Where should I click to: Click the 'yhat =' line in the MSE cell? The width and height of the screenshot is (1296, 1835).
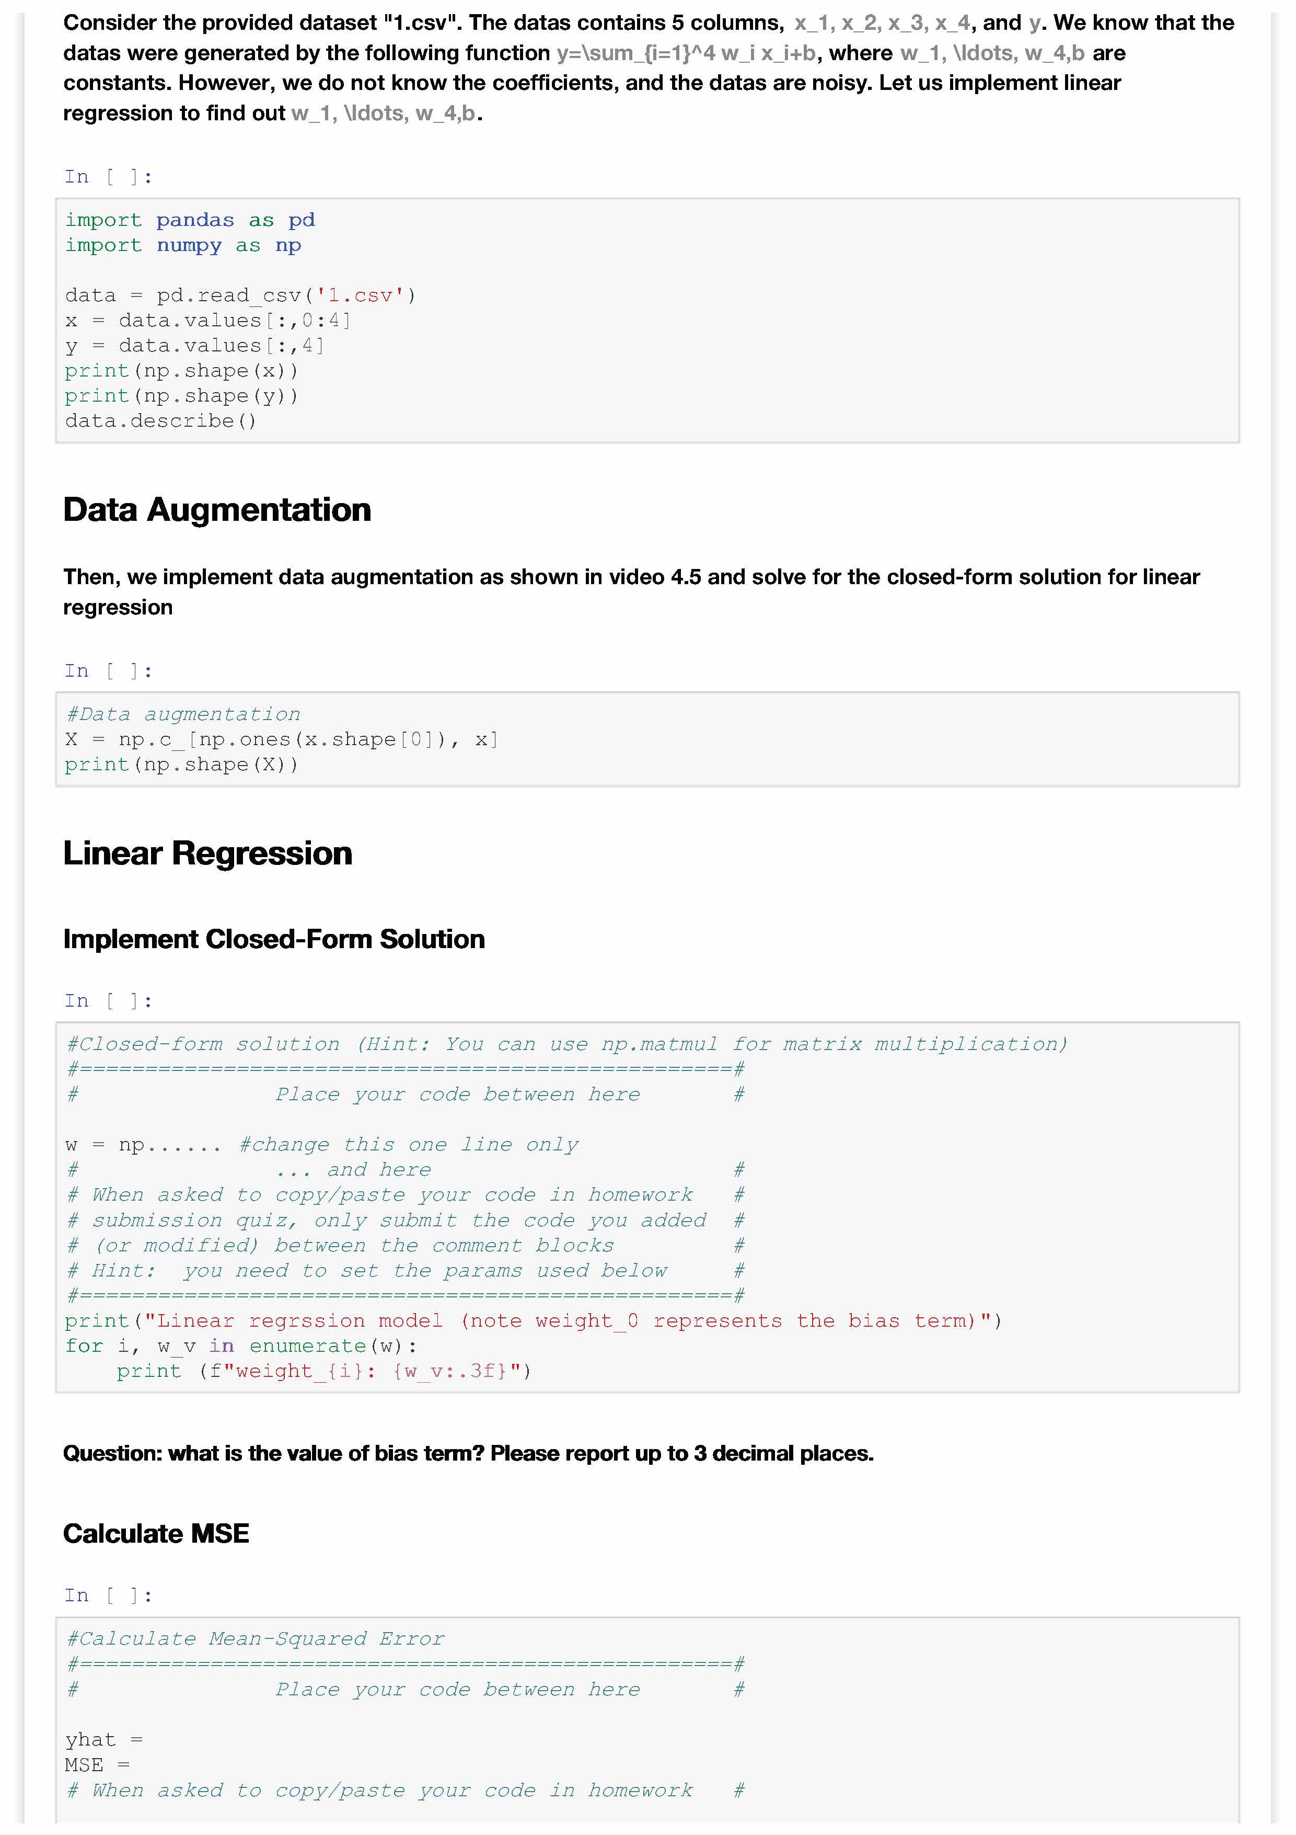(x=104, y=1739)
